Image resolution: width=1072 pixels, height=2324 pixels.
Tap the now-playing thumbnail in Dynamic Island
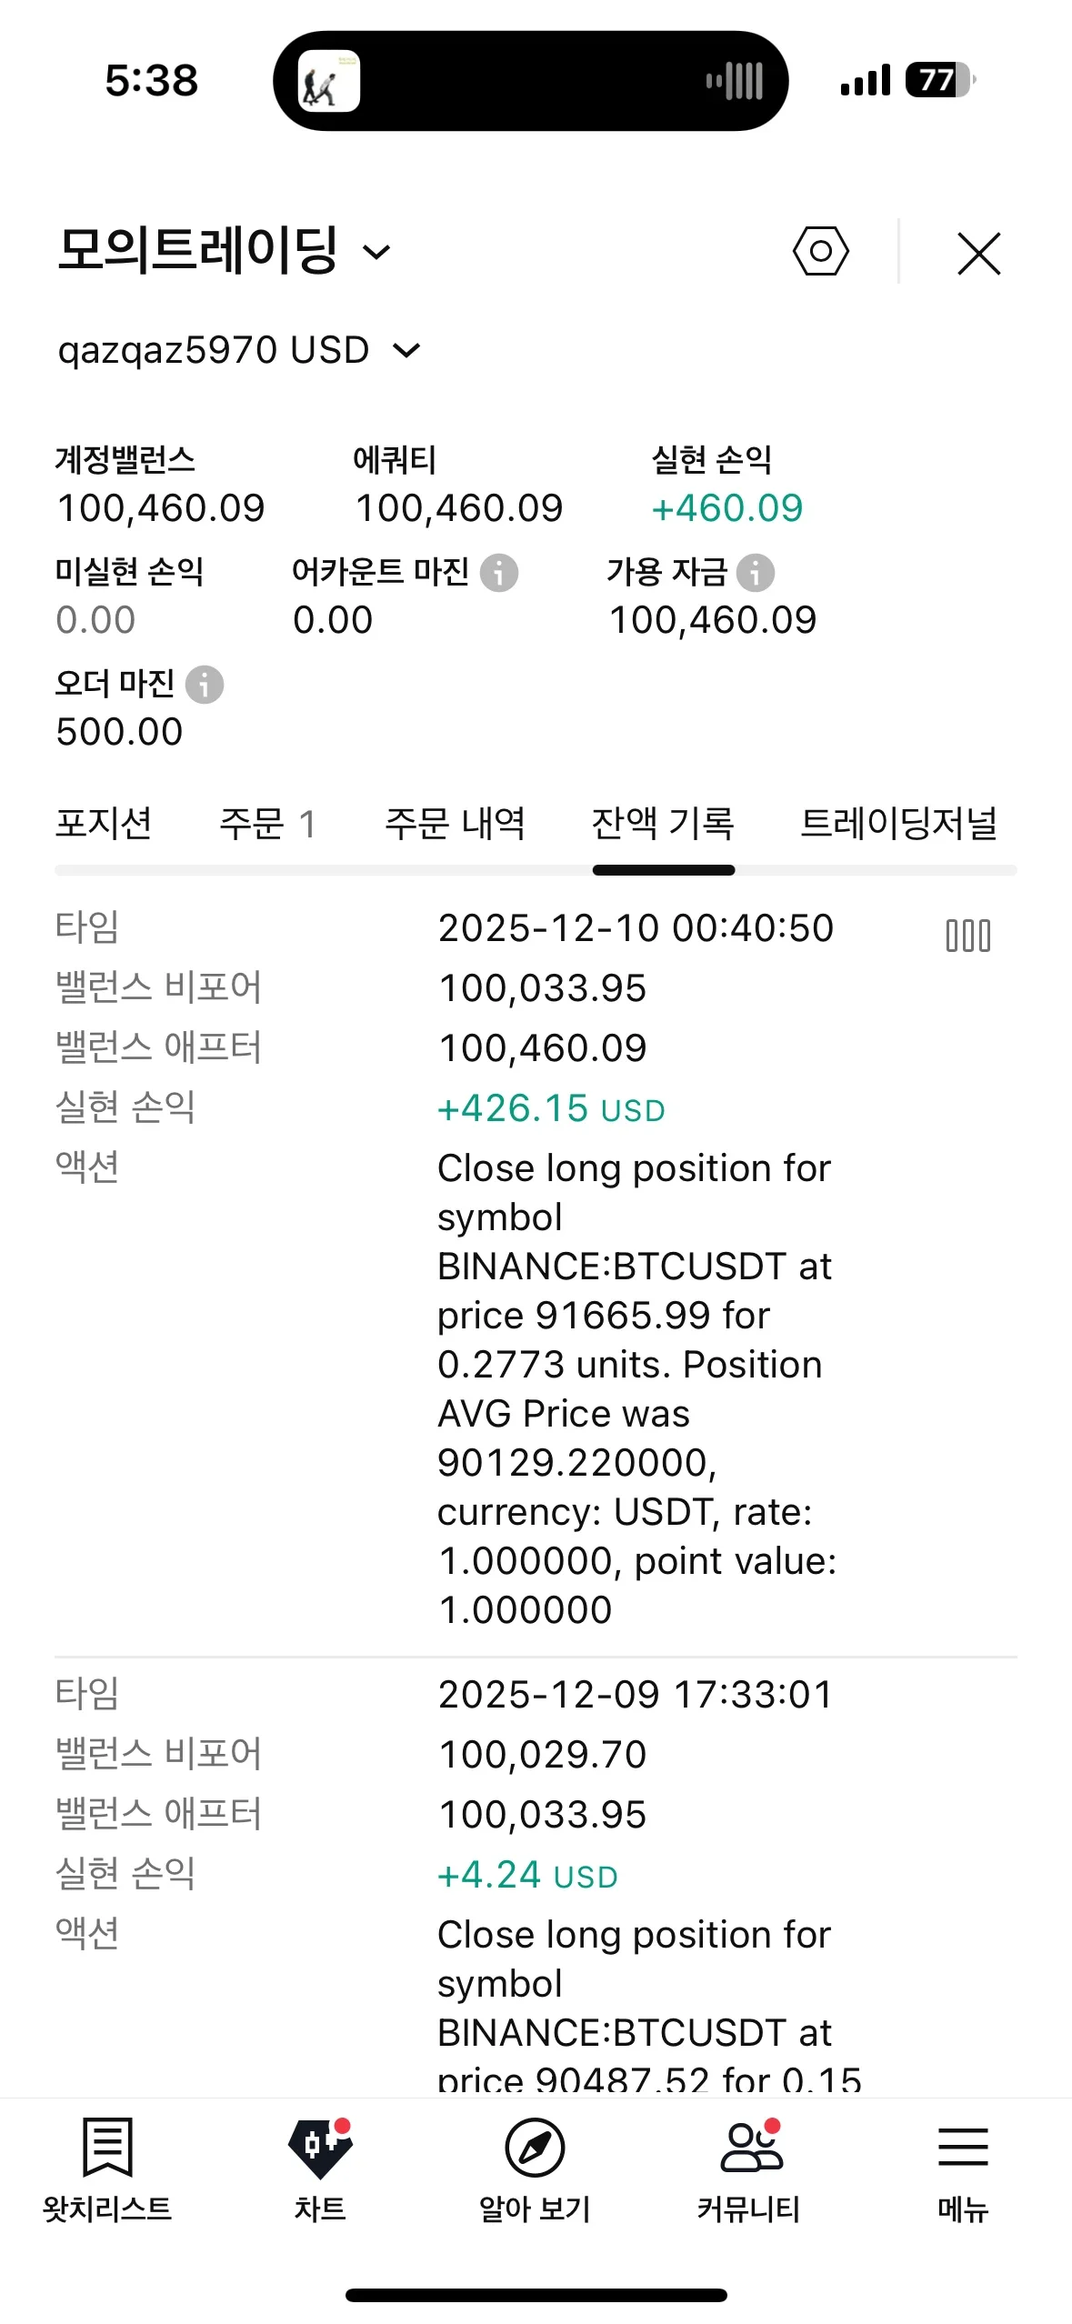pos(329,81)
